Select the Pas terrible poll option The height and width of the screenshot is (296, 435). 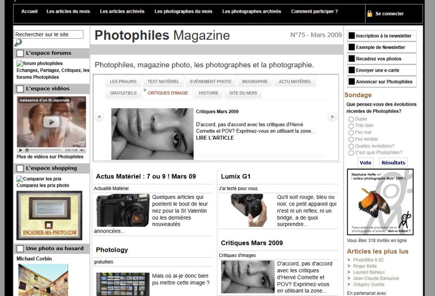tap(351, 140)
